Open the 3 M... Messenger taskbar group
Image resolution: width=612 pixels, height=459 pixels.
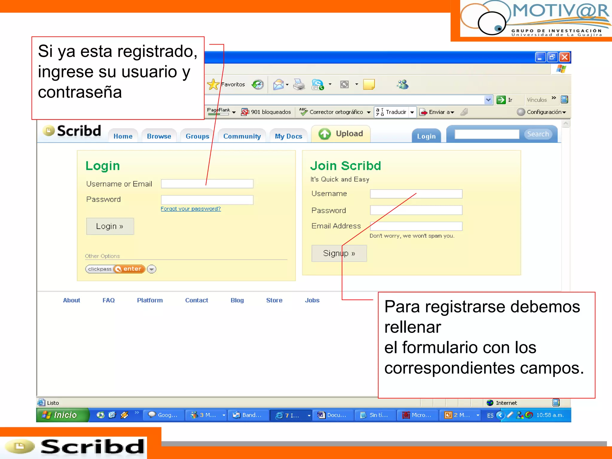click(x=206, y=415)
